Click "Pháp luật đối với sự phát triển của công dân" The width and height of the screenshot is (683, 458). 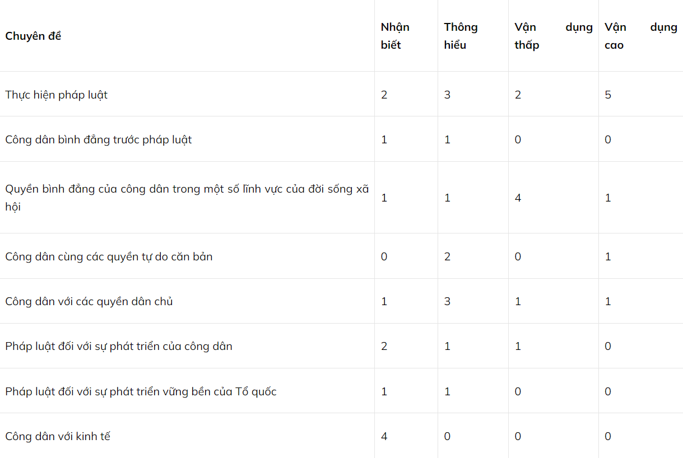click(x=118, y=346)
